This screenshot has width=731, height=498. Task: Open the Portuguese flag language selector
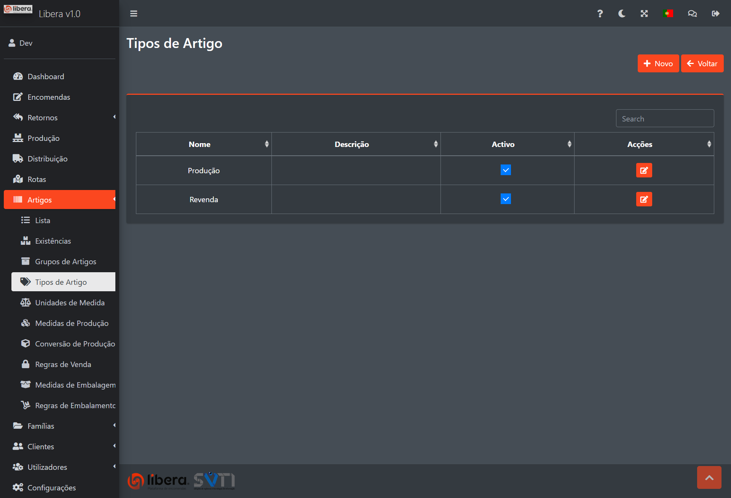[x=668, y=14]
